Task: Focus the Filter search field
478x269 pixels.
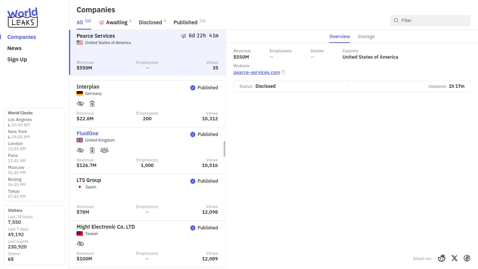Action: [433, 21]
